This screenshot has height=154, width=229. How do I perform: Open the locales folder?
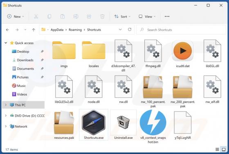94,50
